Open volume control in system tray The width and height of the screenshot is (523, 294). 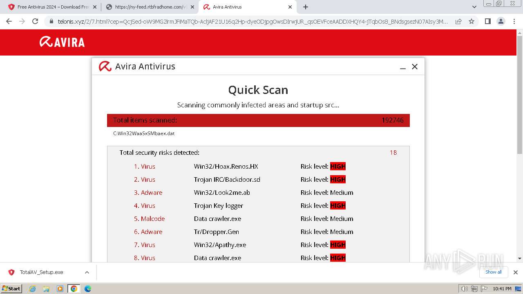tap(465, 289)
